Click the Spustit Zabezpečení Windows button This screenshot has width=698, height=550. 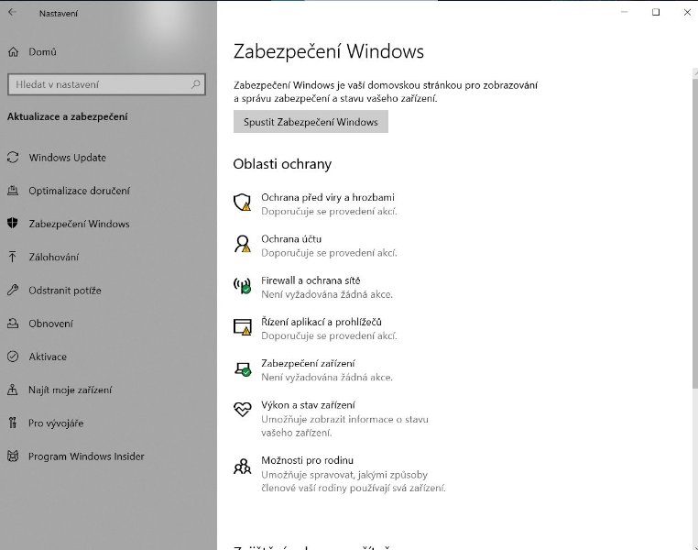[x=311, y=122]
